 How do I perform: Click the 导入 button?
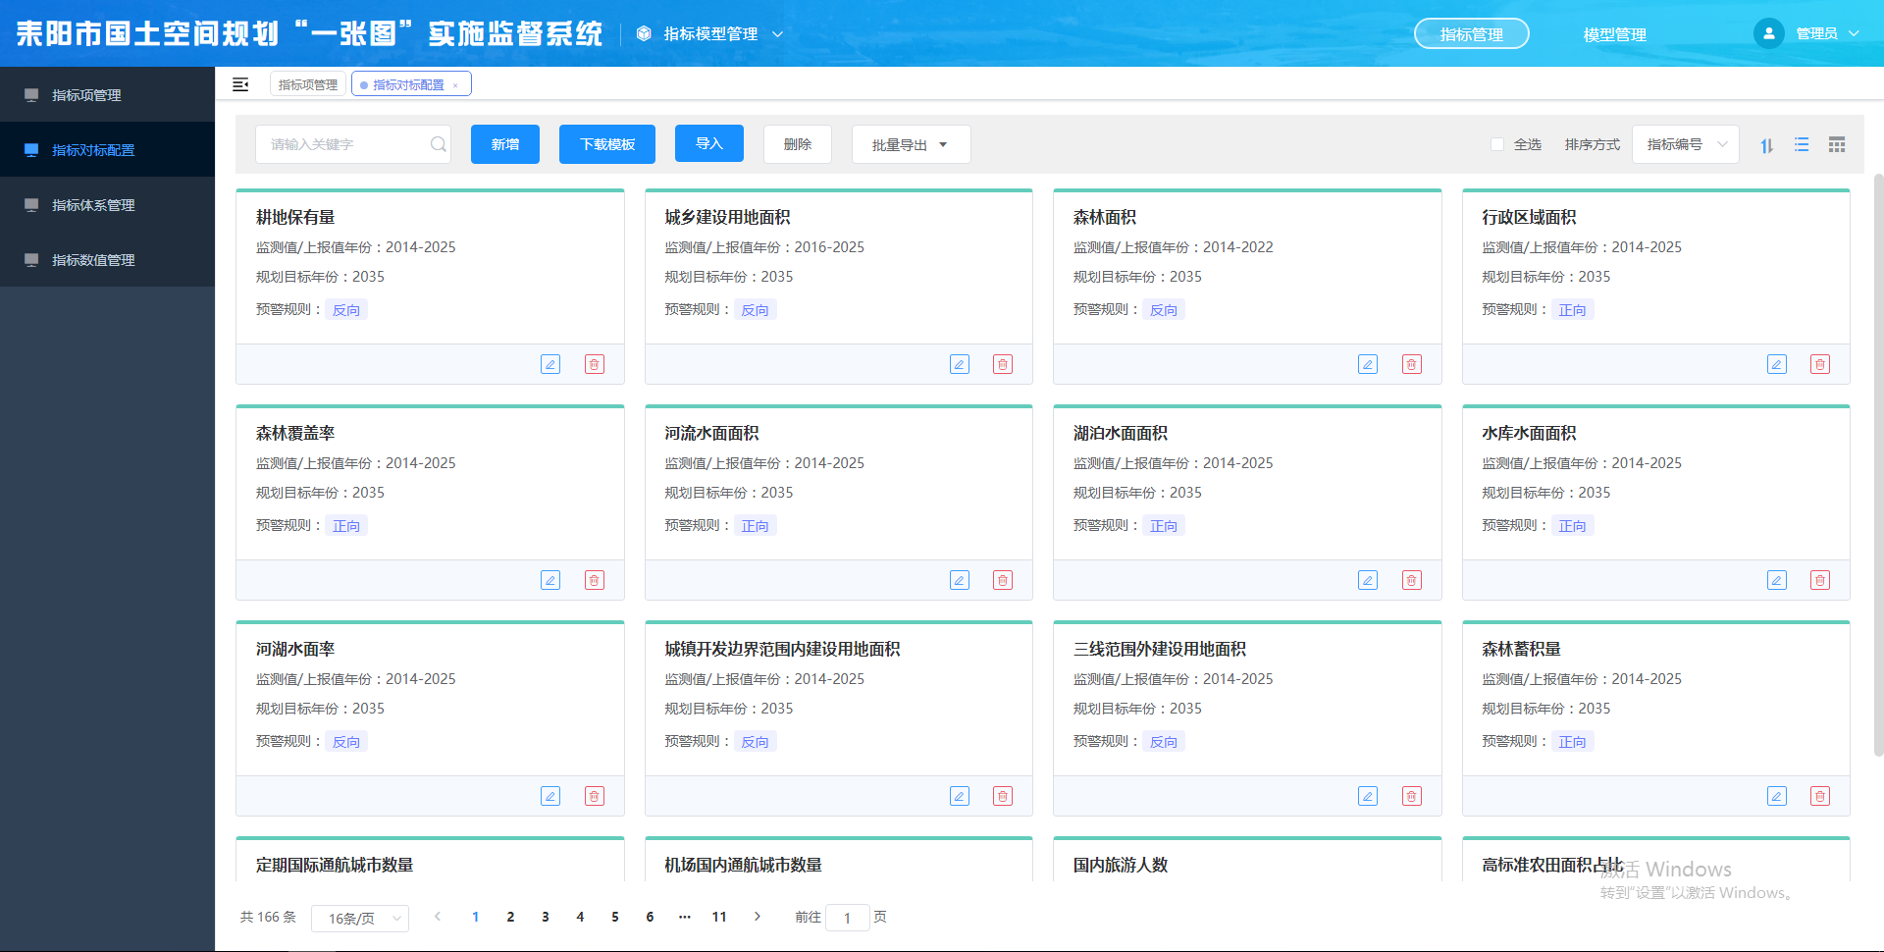click(709, 143)
